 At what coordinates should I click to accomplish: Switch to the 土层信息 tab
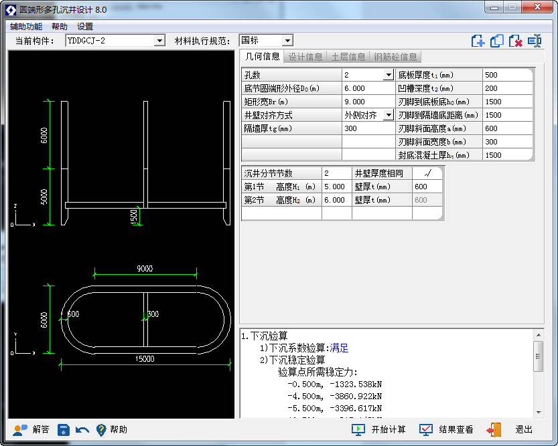point(348,57)
